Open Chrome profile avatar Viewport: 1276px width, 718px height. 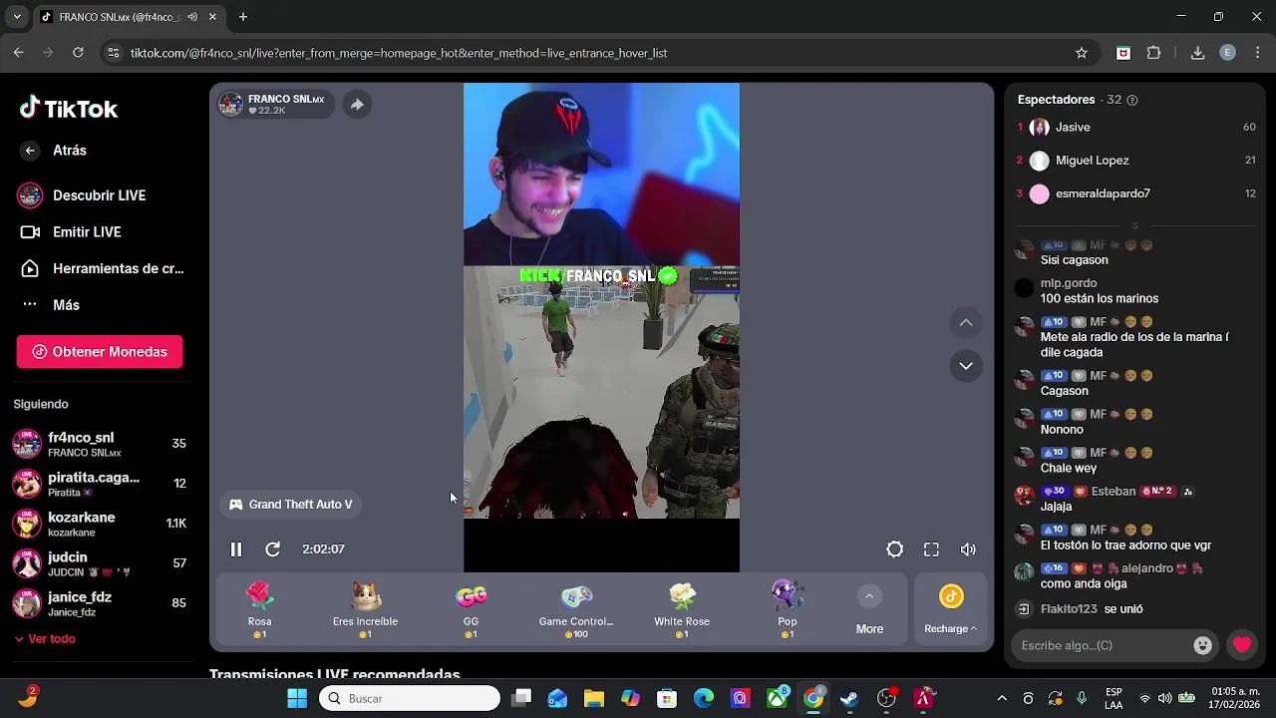1228,53
